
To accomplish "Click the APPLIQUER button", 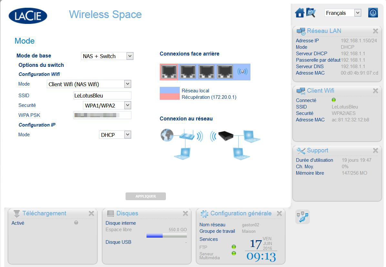I will pos(146,196).
